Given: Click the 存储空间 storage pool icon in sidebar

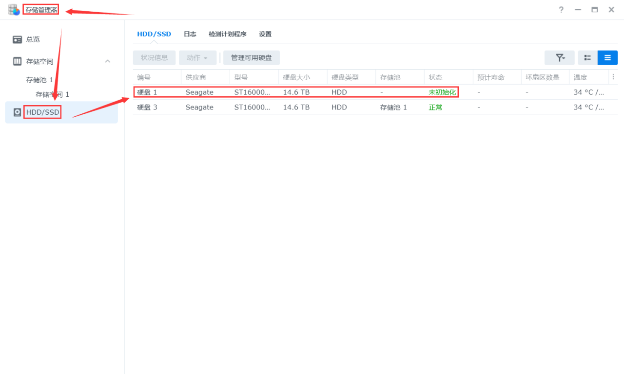Looking at the screenshot, I should click(17, 61).
